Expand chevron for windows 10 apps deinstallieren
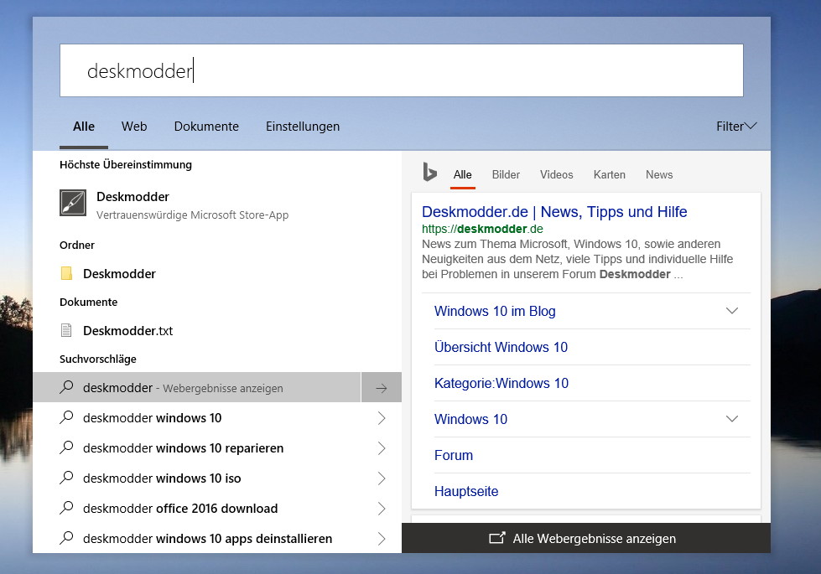Viewport: 821px width, 574px height. [382, 539]
